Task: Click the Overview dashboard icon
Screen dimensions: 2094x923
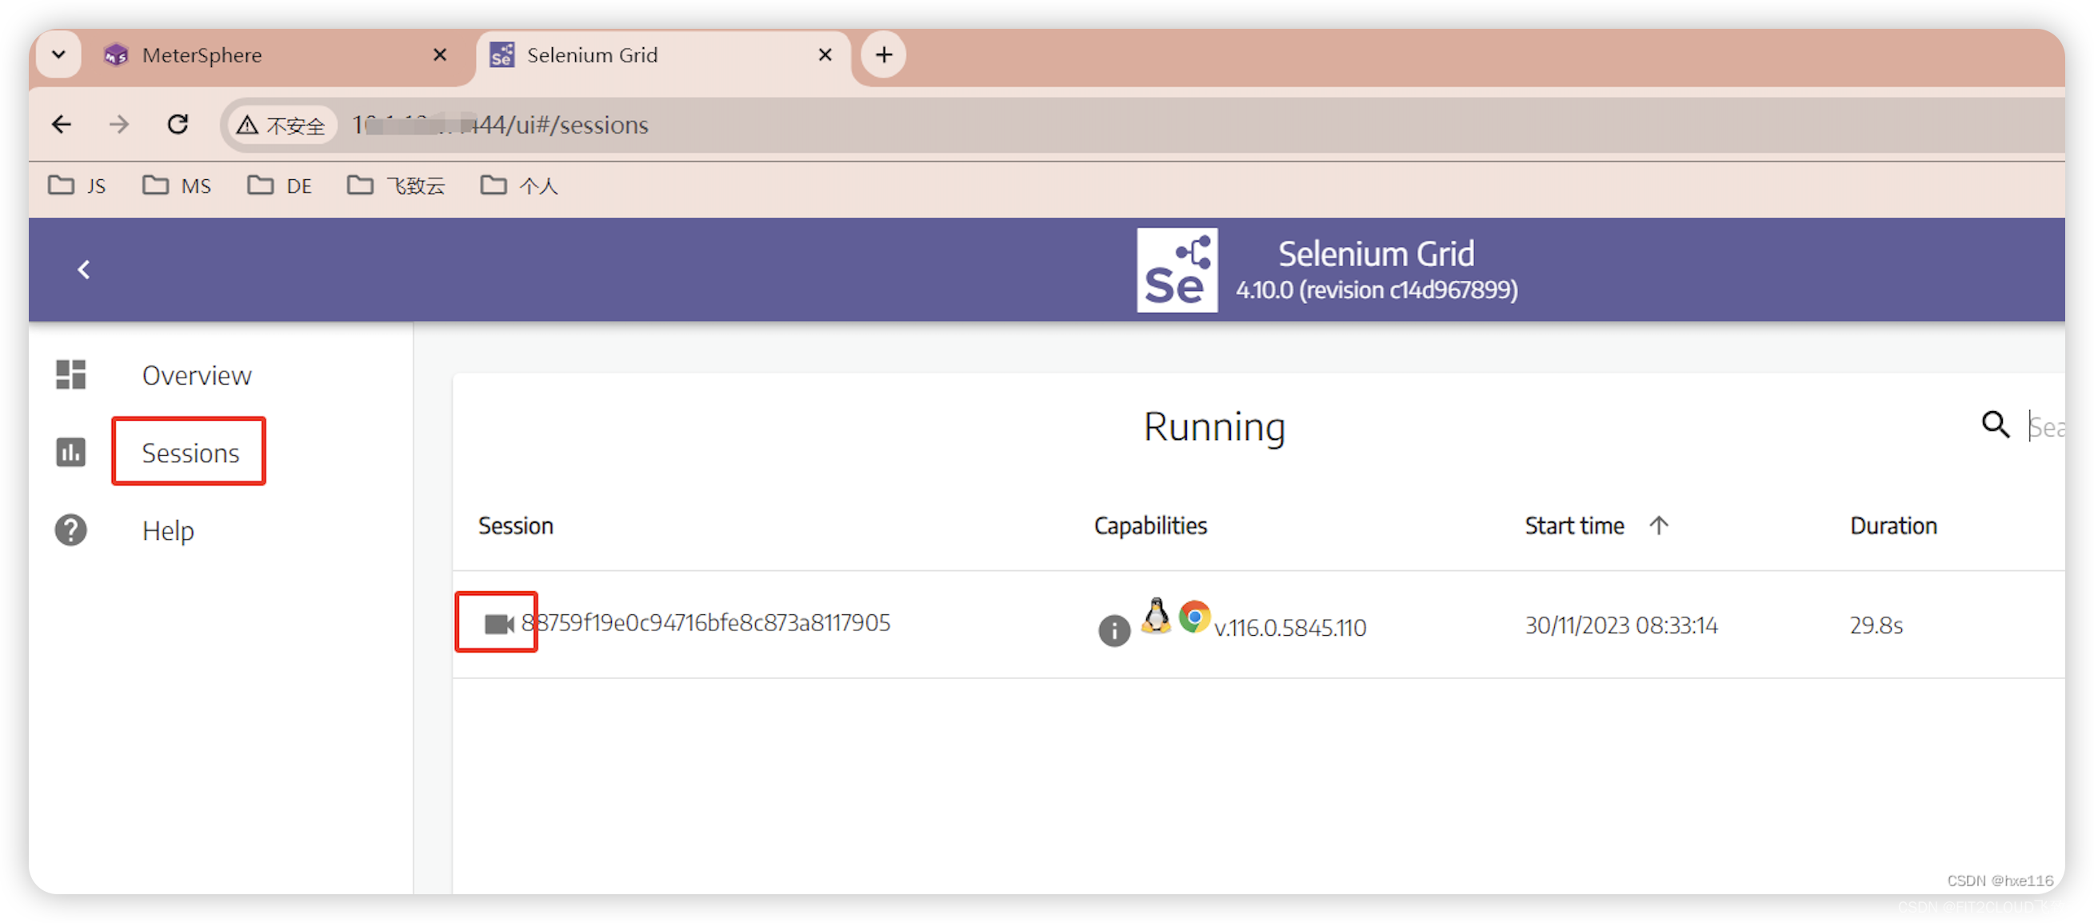Action: tap(70, 375)
